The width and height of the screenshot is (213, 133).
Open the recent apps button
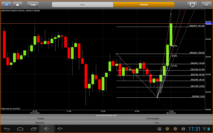coord(34,129)
